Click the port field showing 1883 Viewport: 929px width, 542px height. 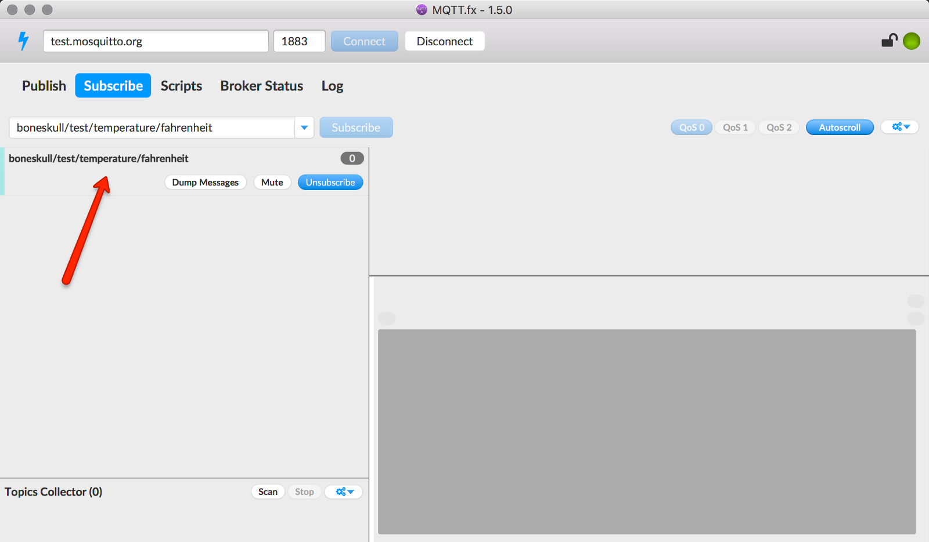pos(300,41)
